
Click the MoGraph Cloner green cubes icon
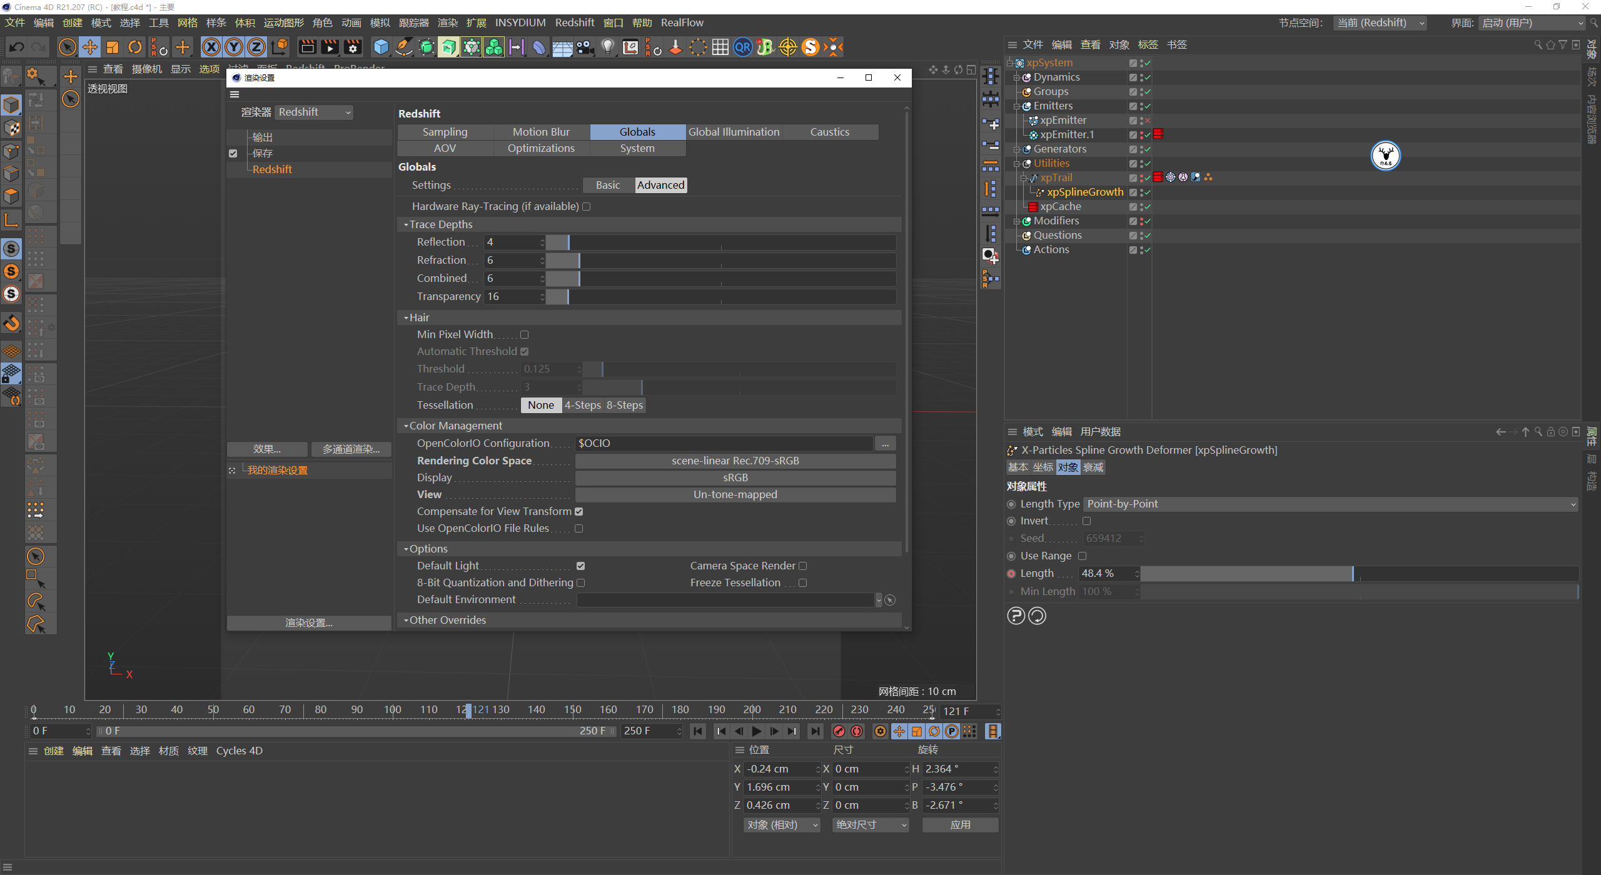(494, 47)
